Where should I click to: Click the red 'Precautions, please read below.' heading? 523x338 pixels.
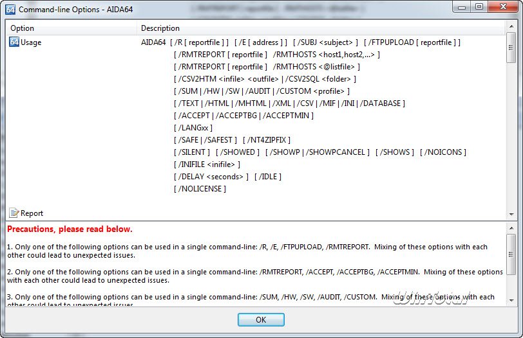pyautogui.click(x=70, y=229)
